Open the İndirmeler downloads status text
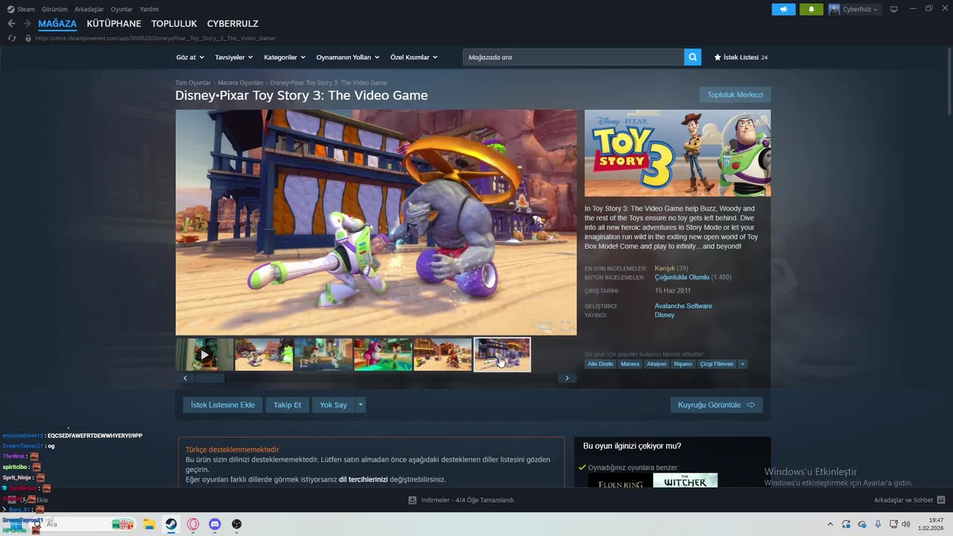953x536 pixels. [468, 500]
